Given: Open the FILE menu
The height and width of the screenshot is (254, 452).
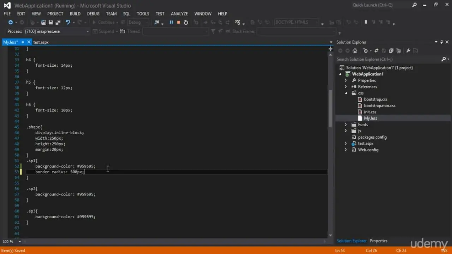Looking at the screenshot, I should coord(7,14).
